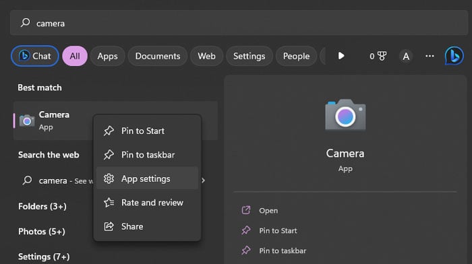Open the three-dot more options menu
This screenshot has width=472, height=264.
430,56
